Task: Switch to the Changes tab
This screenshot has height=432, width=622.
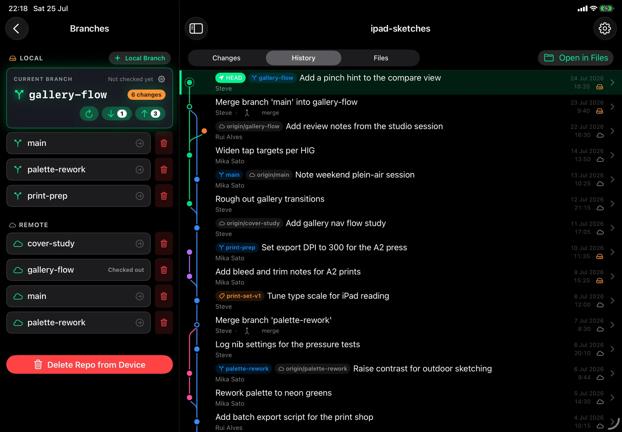Action: [226, 58]
